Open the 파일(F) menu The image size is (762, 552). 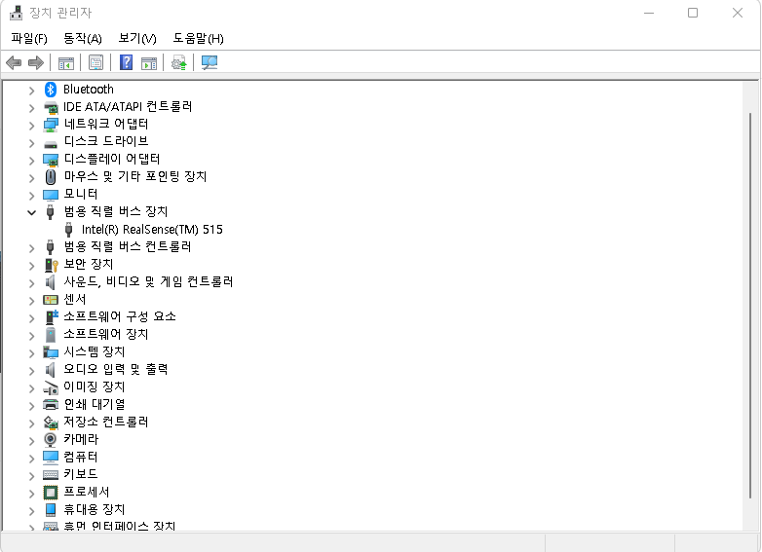tap(29, 38)
